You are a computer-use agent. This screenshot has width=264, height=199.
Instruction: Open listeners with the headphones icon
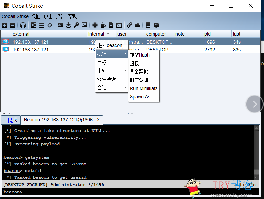click(23, 25)
